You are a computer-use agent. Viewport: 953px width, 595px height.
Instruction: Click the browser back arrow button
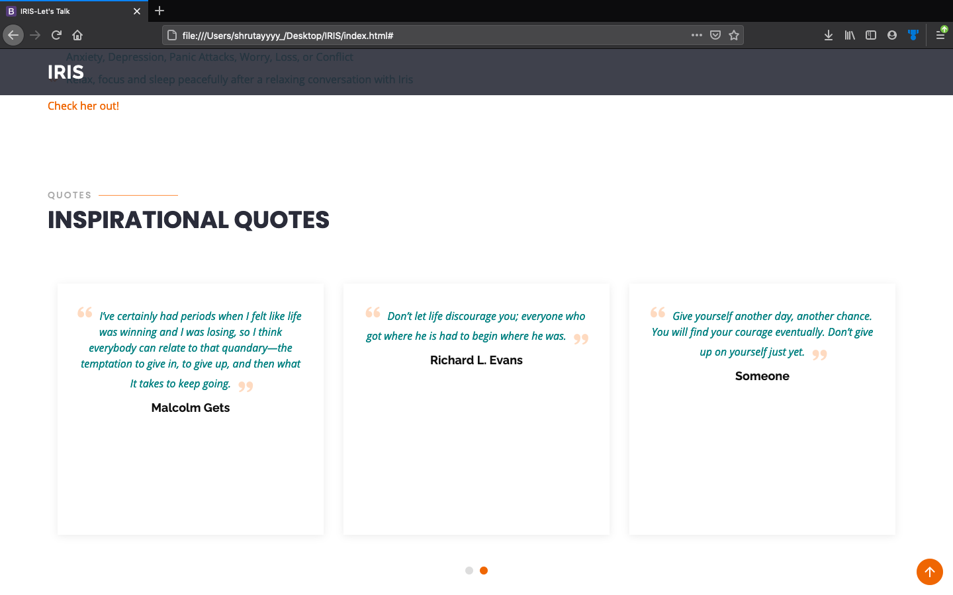click(13, 35)
